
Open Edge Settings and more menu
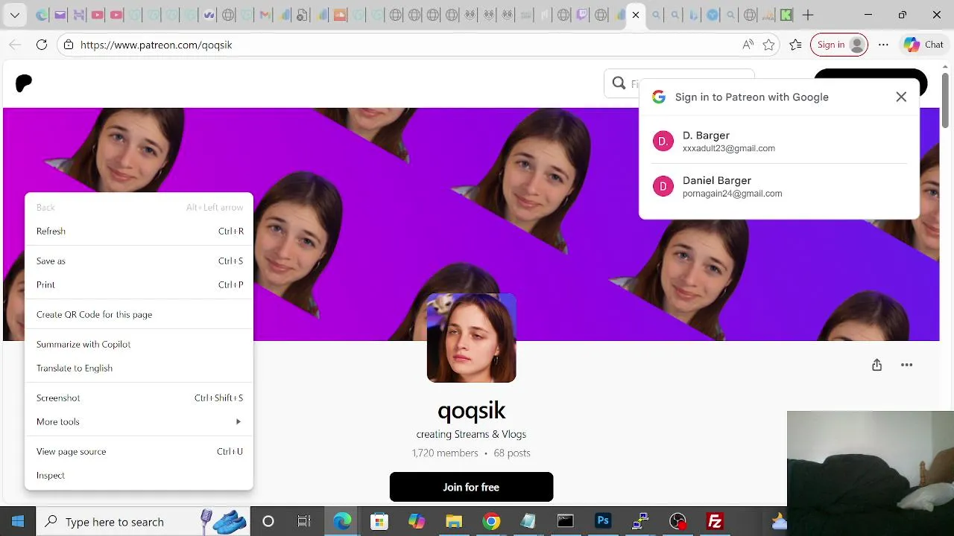click(883, 45)
